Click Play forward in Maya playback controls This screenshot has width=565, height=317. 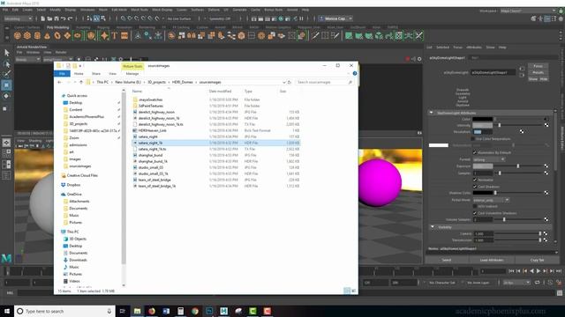[539, 270]
